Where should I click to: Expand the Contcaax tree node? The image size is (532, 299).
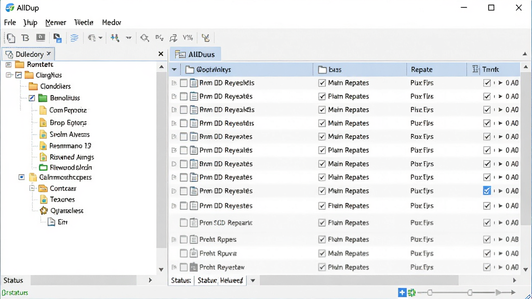tap(32, 188)
